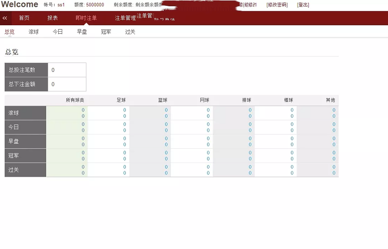Screen dimensions: 388x249
Task: Switch to the 过关 tab
Action: [130, 32]
